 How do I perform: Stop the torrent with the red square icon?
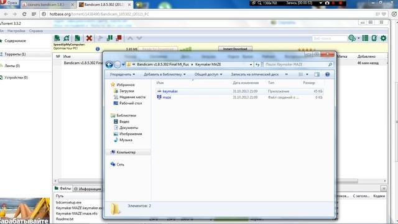coord(119,39)
